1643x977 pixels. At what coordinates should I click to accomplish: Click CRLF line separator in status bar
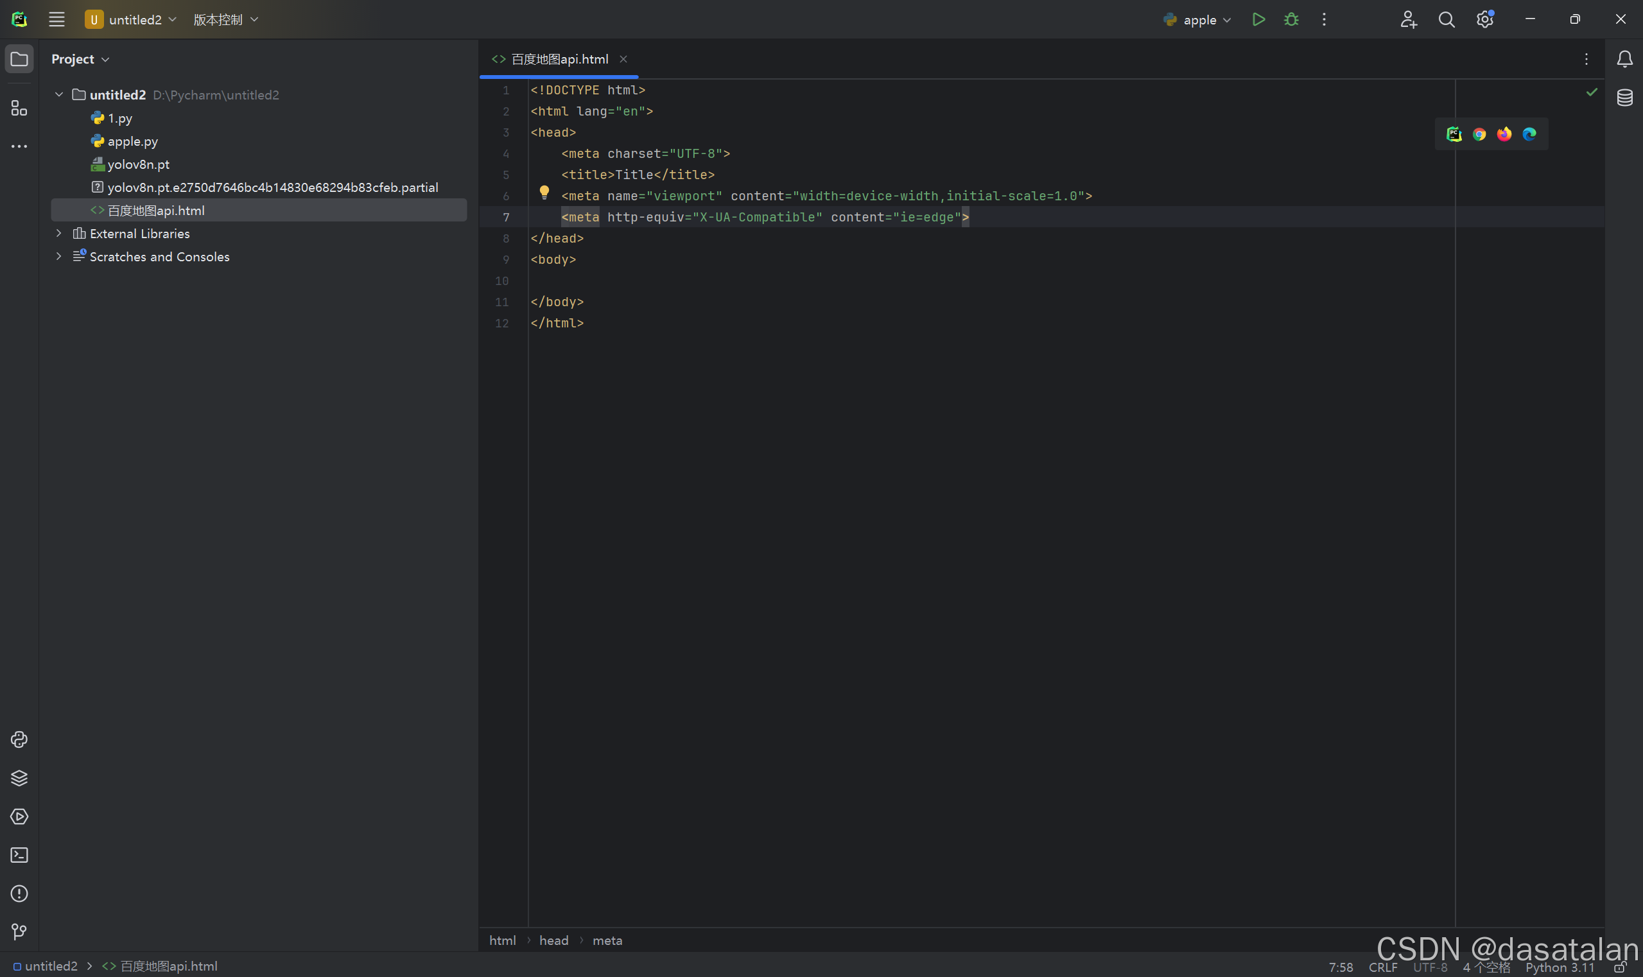click(1383, 967)
